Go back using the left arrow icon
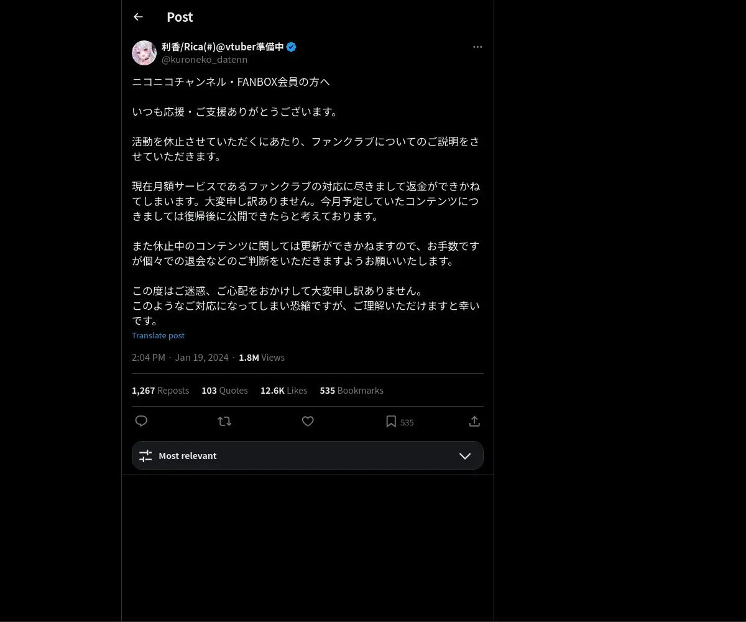746x622 pixels. point(138,17)
